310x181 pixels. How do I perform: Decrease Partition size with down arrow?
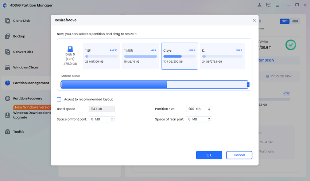coord(209,110)
